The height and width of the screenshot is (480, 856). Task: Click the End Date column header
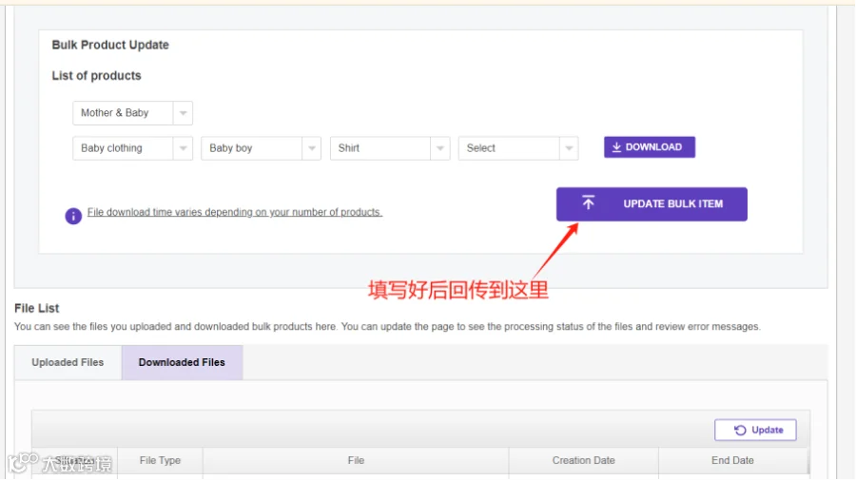[x=732, y=460]
